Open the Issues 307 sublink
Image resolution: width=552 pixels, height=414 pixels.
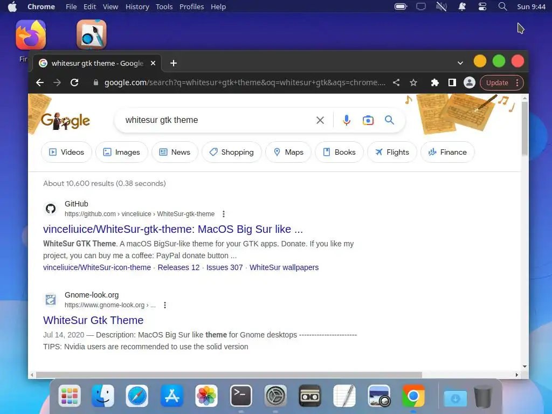[225, 267]
